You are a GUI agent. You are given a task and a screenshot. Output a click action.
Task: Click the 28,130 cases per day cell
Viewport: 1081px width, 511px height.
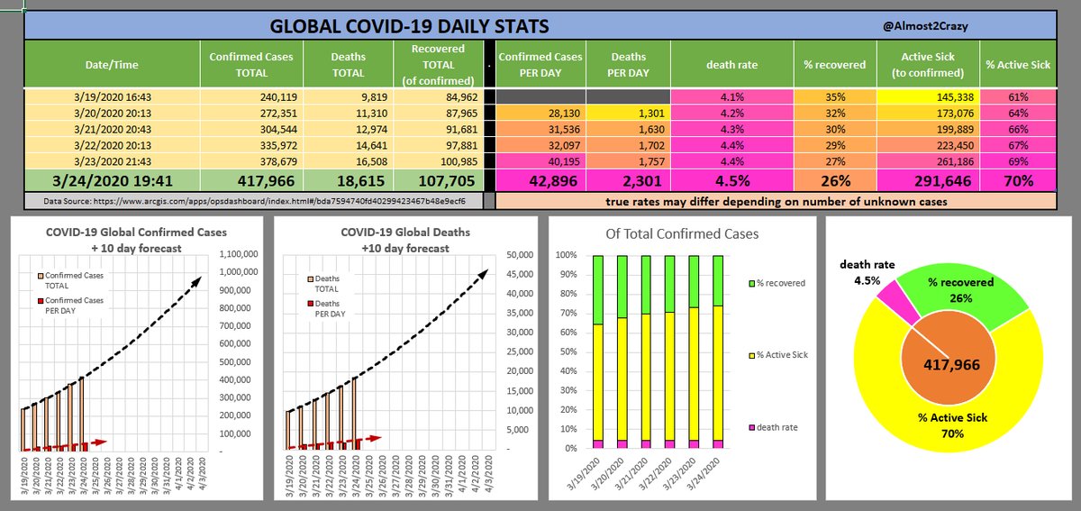coord(540,114)
